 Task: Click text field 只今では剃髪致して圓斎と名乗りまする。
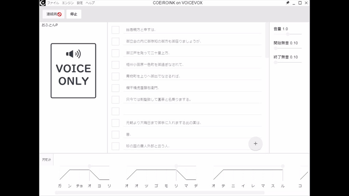click(192, 99)
